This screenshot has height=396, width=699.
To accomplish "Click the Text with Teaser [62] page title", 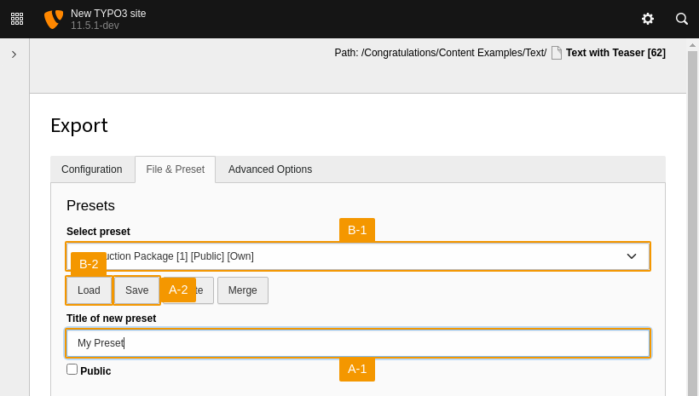I will [615, 53].
